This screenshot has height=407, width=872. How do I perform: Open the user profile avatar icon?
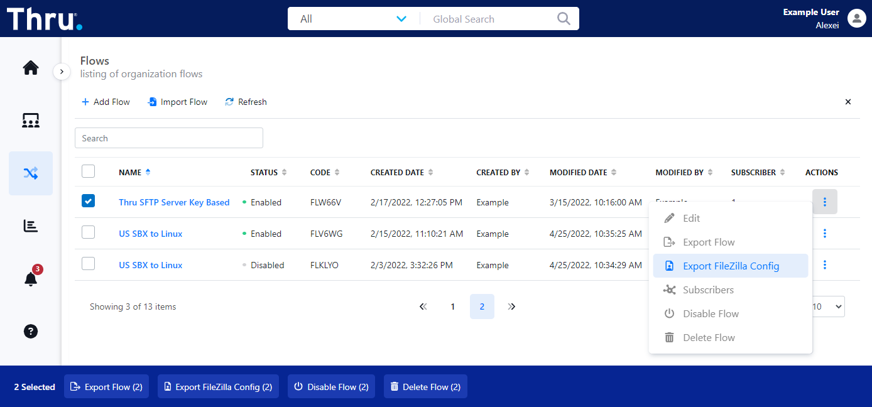[x=856, y=18]
